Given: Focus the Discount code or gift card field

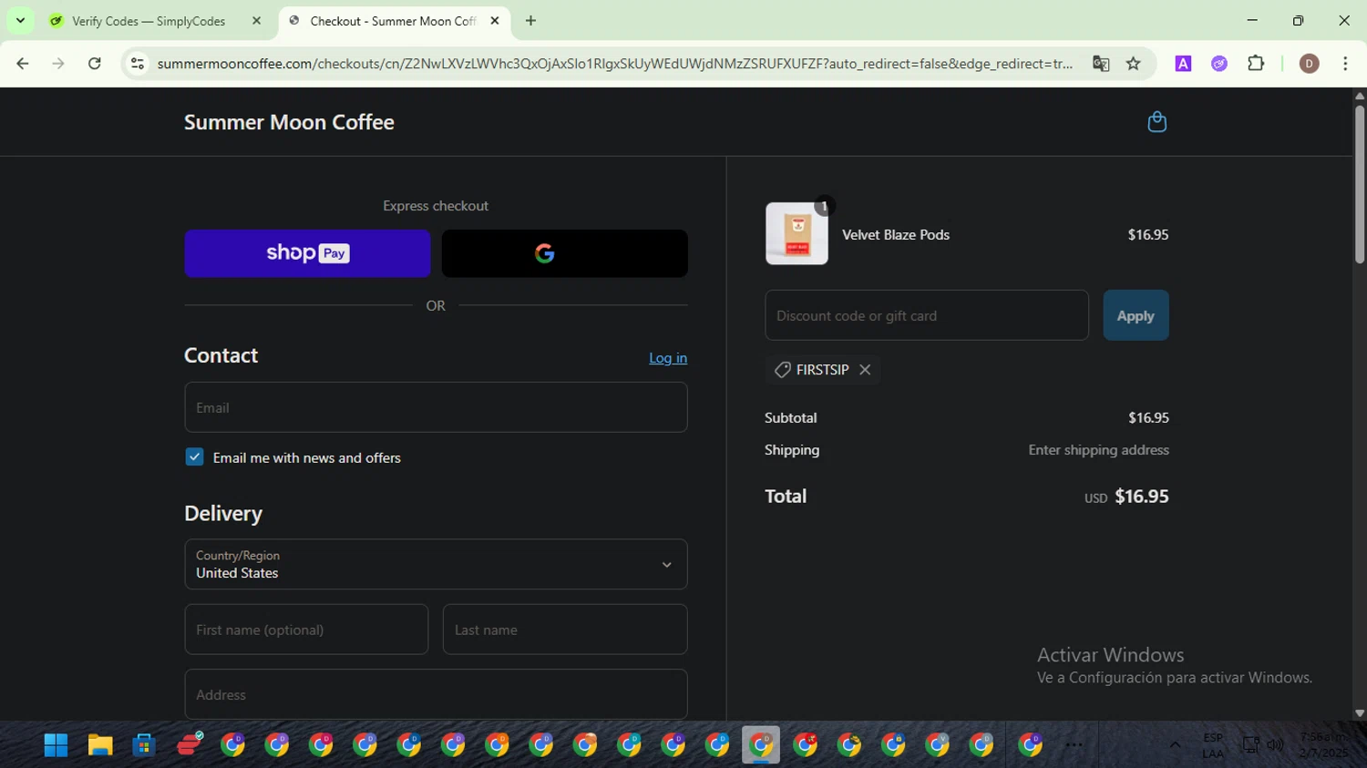Looking at the screenshot, I should point(927,315).
